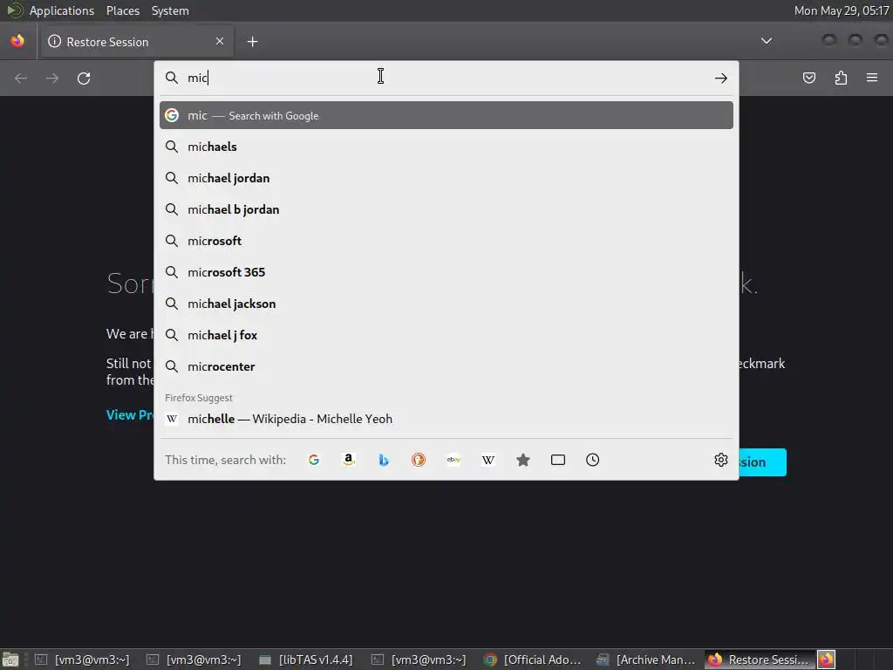
Task: Open the Extensions puzzle icon
Action: 841,78
